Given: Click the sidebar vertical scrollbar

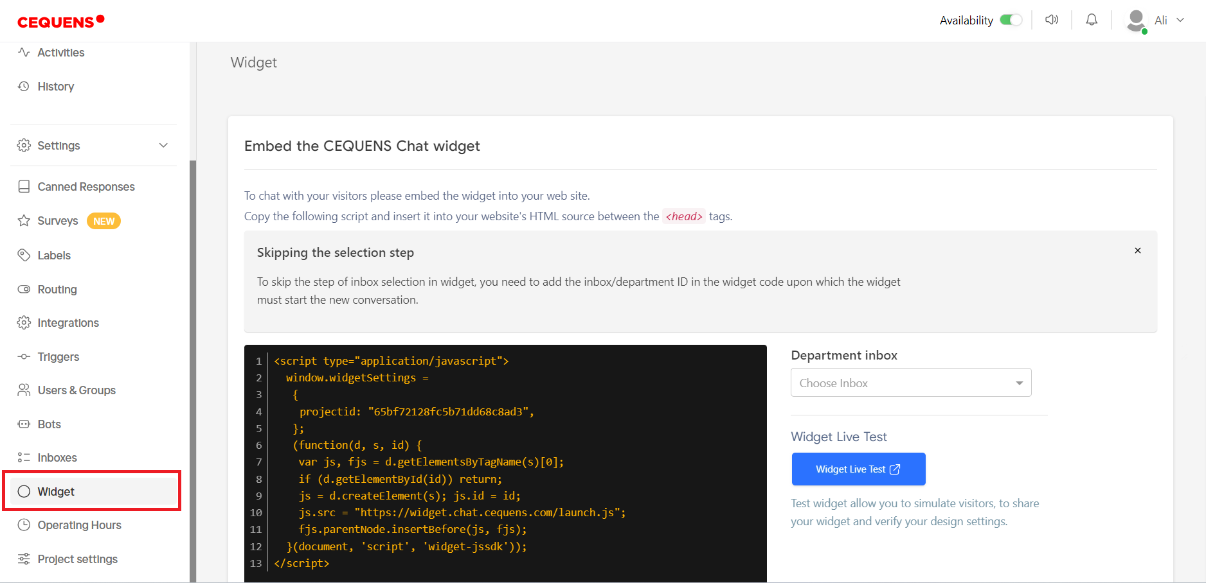Looking at the screenshot, I should [193, 371].
